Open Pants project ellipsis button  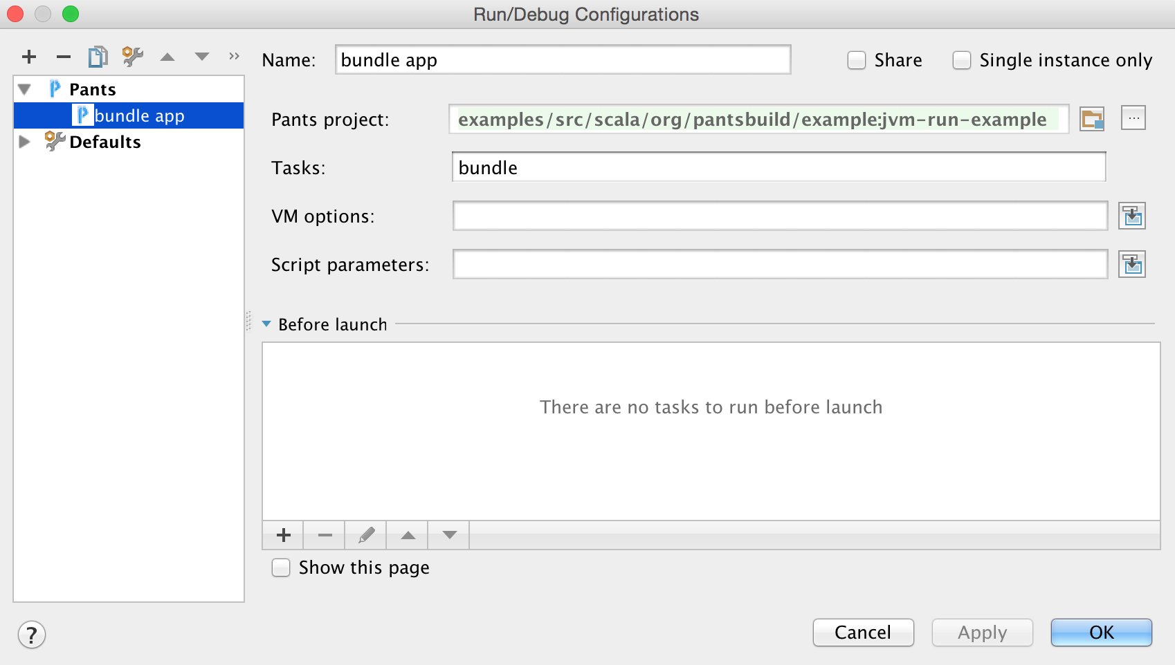1133,118
